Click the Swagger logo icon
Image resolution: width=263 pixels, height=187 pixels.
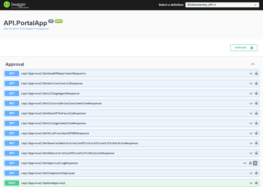7,5
